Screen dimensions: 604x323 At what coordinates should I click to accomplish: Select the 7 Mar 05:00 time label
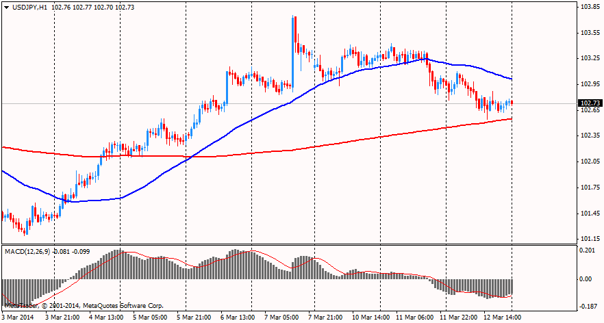[x=282, y=318]
